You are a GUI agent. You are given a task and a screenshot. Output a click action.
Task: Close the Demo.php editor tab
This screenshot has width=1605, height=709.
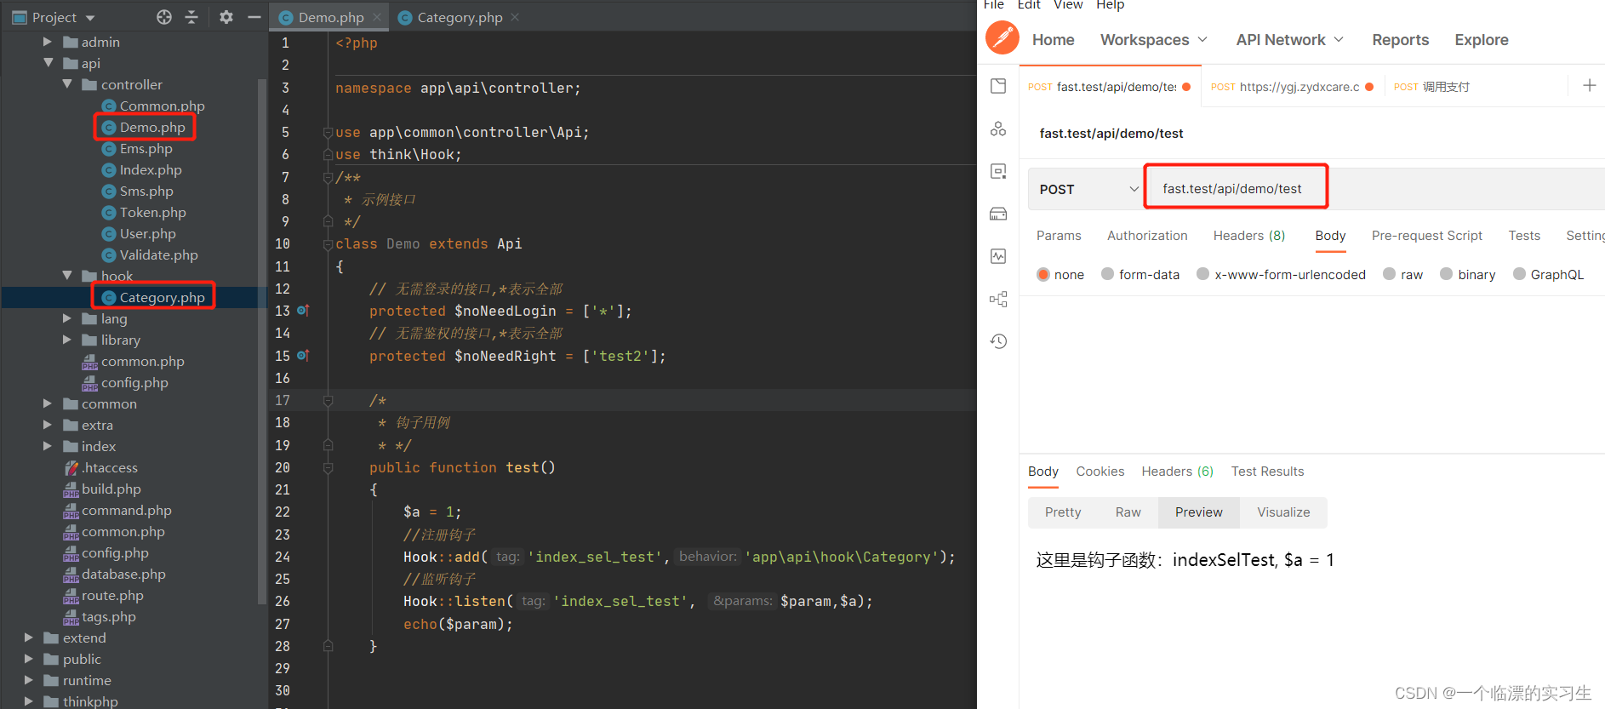(377, 17)
